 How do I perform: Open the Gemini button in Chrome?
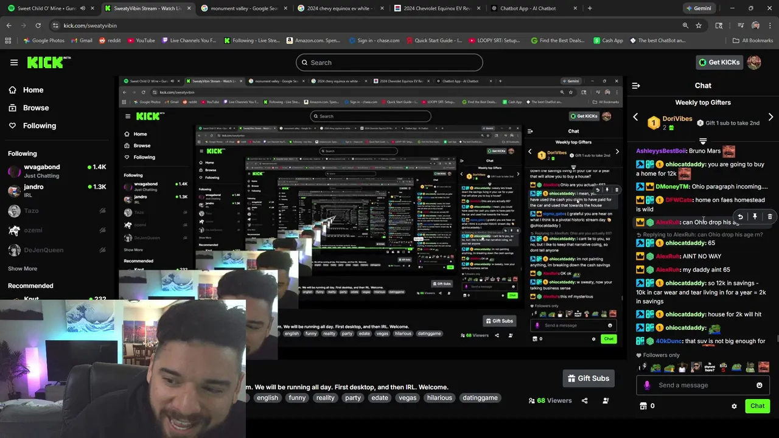pos(698,9)
